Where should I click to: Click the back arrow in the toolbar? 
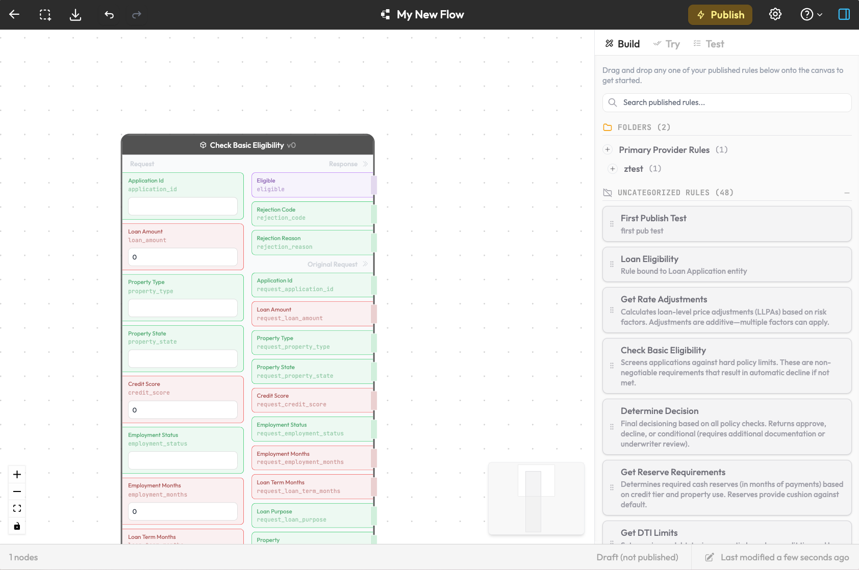pos(14,14)
